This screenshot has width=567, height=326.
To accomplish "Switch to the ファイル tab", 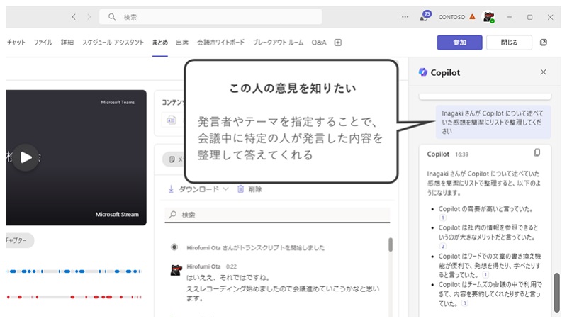I will coord(43,43).
